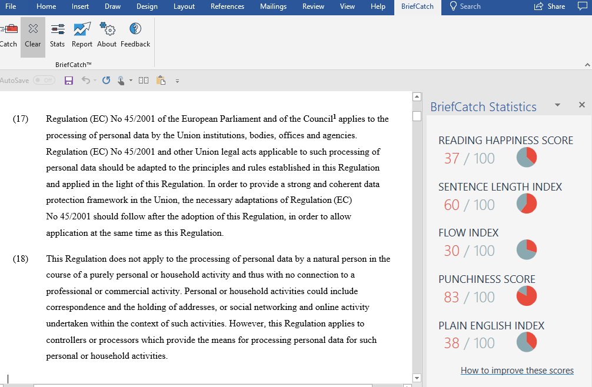Open Customize Quick Access Toolbar dropdown
This screenshot has height=387, width=592.
pos(177,81)
